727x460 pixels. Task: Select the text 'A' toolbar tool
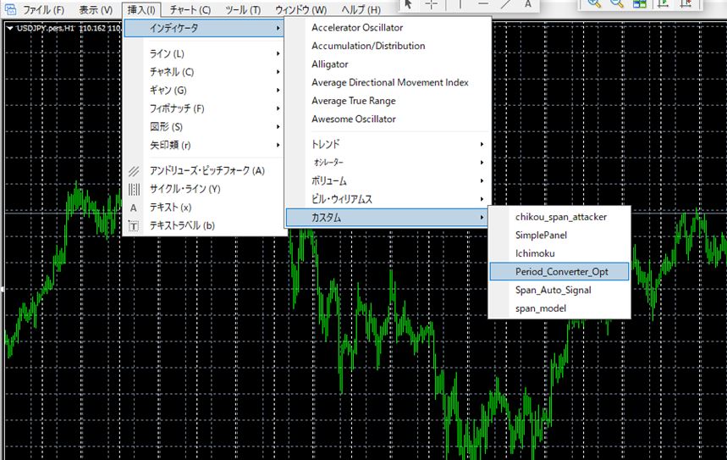click(527, 3)
